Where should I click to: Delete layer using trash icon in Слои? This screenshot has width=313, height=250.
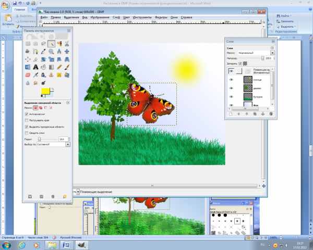tap(271, 113)
